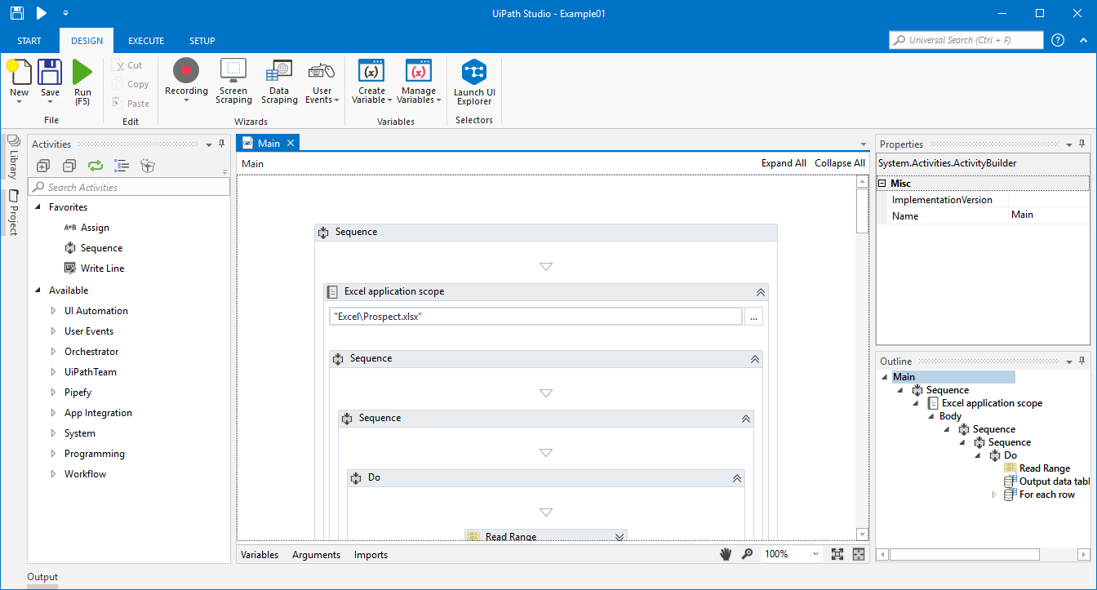The image size is (1097, 590).
Task: Expand the Programming category
Action: [53, 454]
